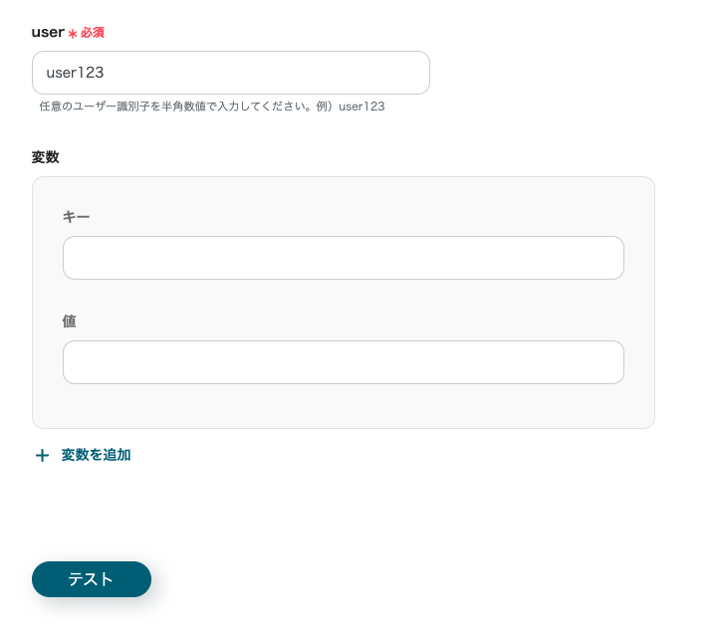Click blank area right of テスト button
720x638 pixels.
[398, 579]
